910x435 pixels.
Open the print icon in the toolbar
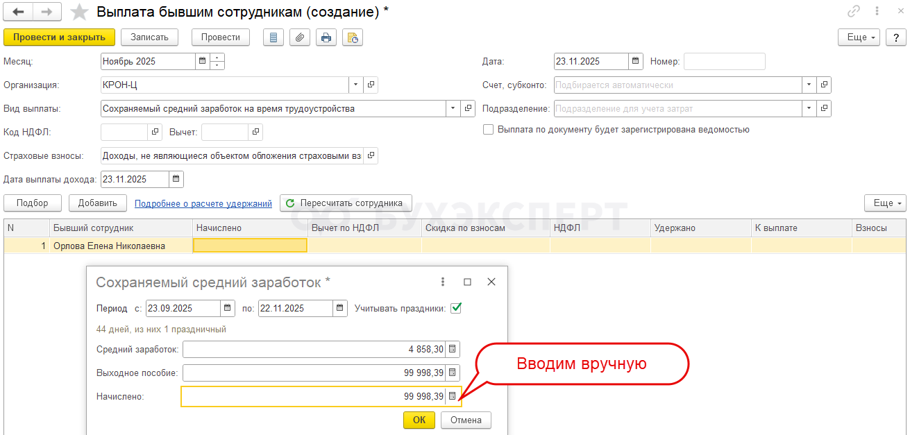[x=326, y=37]
